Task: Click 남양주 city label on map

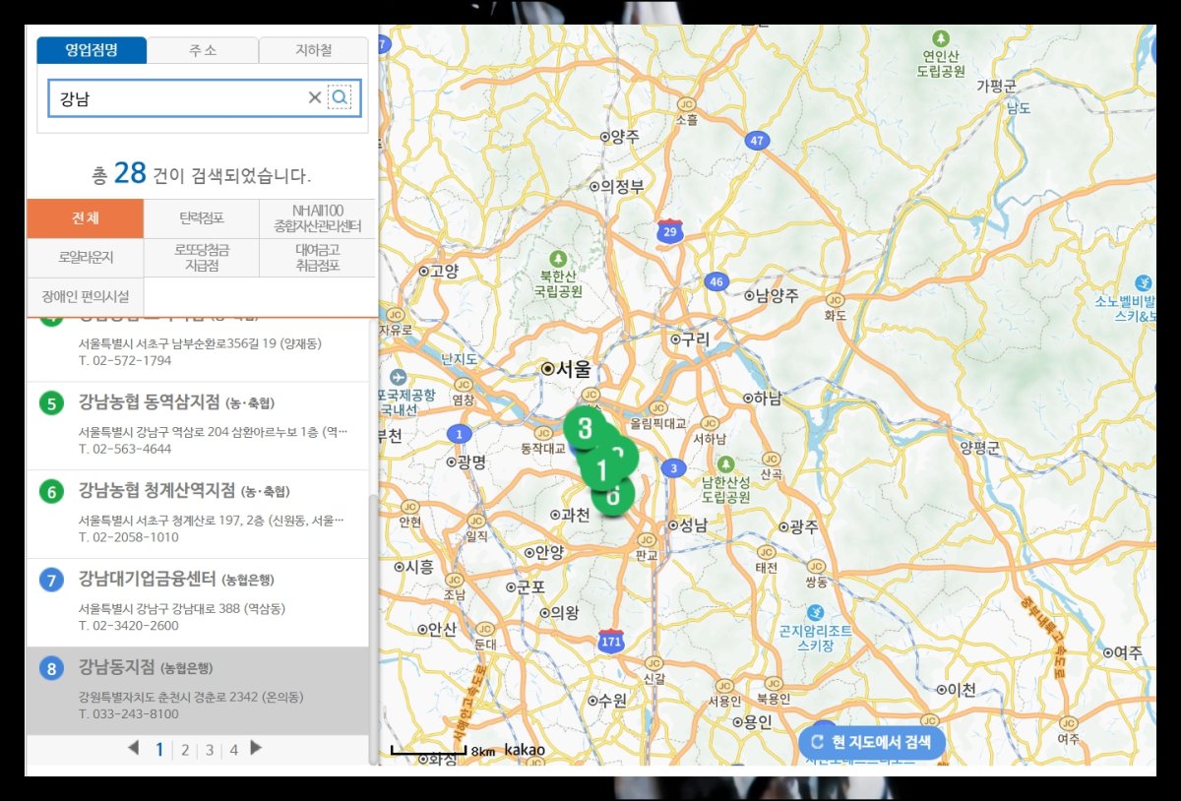Action: (x=773, y=295)
